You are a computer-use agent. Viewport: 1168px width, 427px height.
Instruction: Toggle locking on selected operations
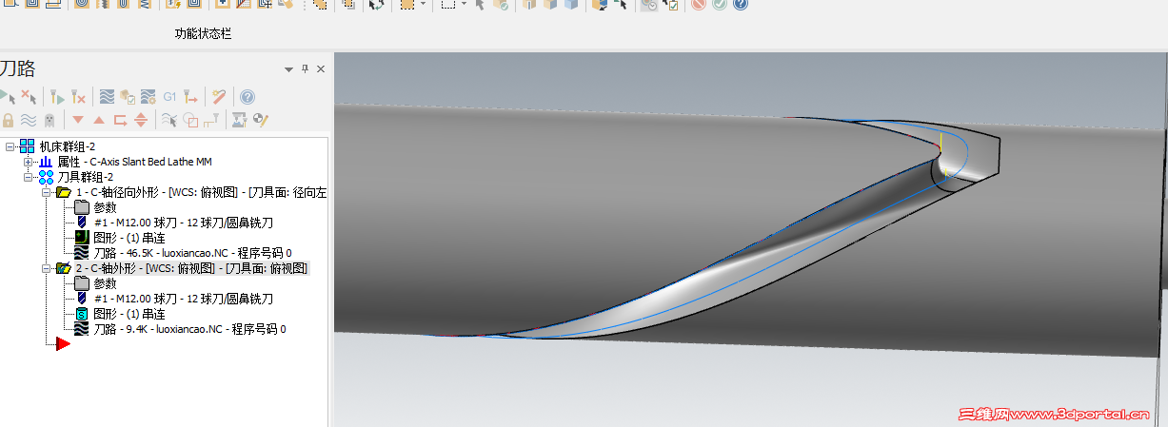click(8, 120)
